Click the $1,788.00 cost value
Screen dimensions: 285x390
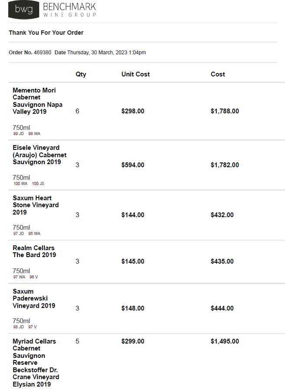click(225, 111)
